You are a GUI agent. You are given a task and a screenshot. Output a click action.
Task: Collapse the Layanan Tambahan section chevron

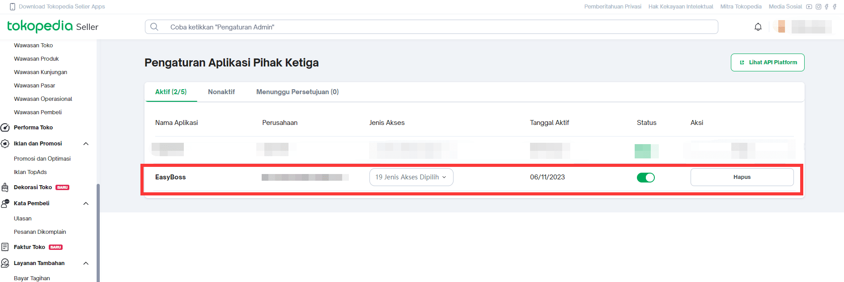[x=86, y=263]
